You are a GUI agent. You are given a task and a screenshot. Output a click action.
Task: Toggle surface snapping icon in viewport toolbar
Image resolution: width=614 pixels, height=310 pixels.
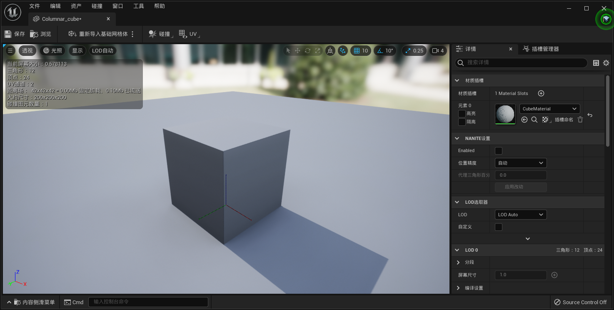pyautogui.click(x=330, y=50)
